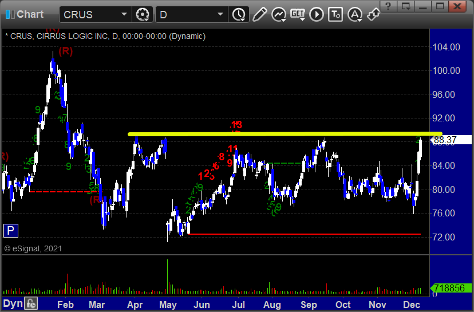The image size is (474, 312).
Task: Expand the D interval dropdown arrow
Action: tap(220, 14)
